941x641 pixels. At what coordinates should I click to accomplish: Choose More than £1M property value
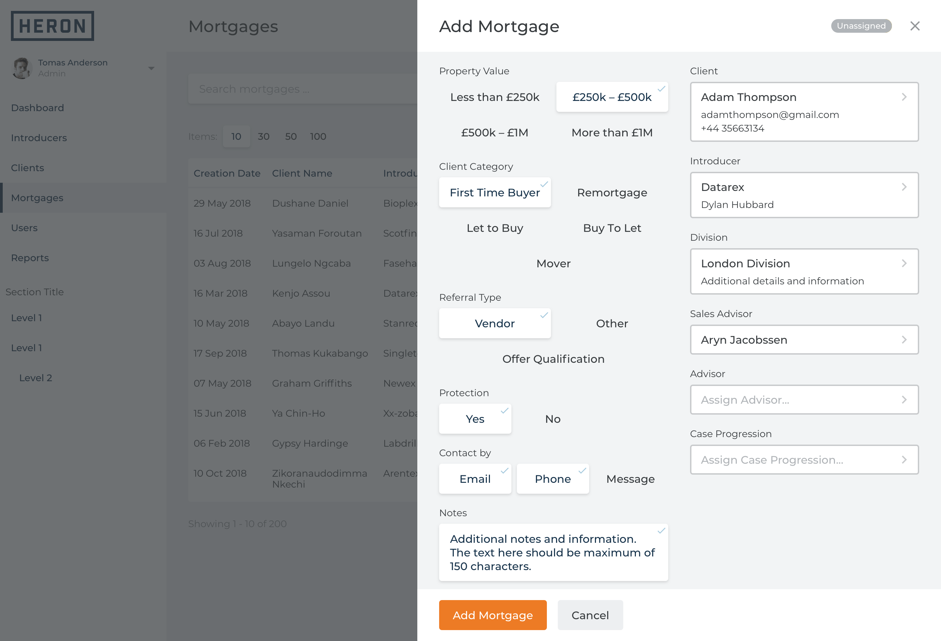612,132
